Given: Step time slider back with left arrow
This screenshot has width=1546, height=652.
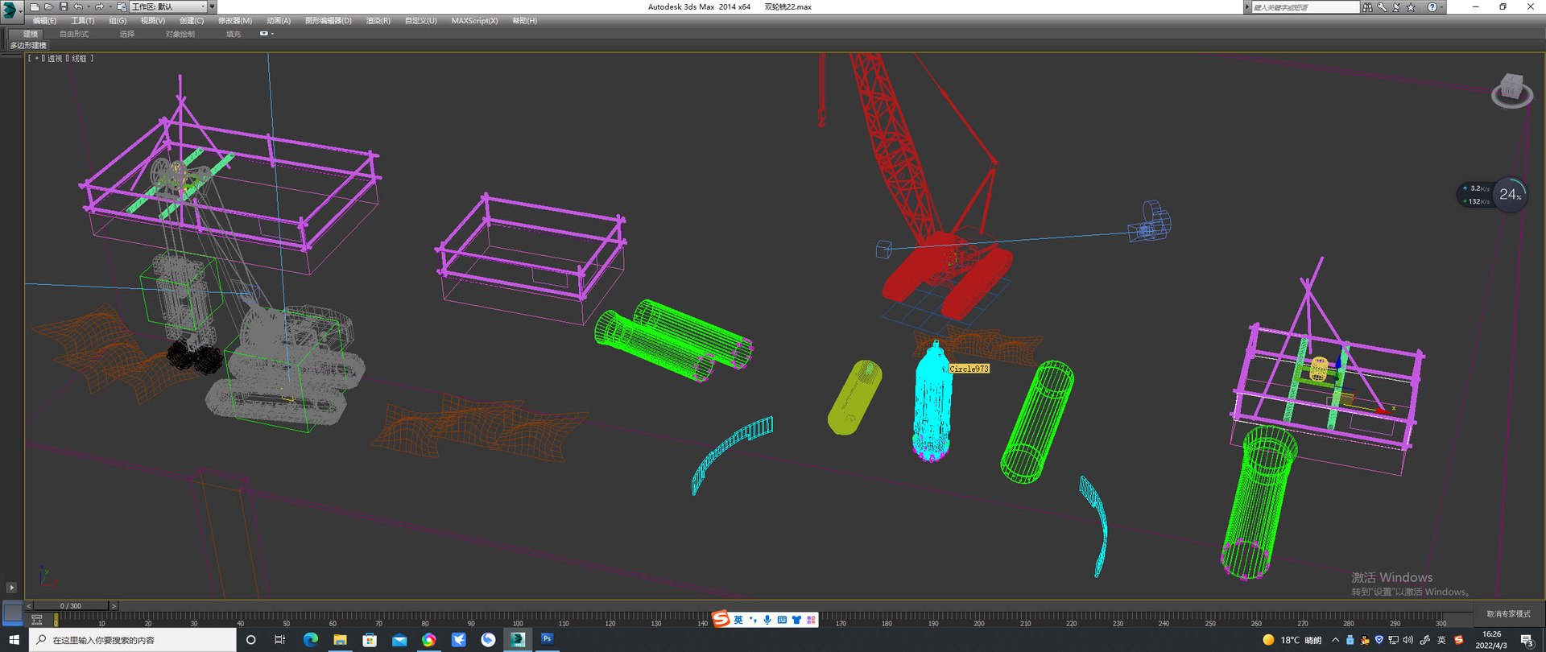Looking at the screenshot, I should coord(29,605).
